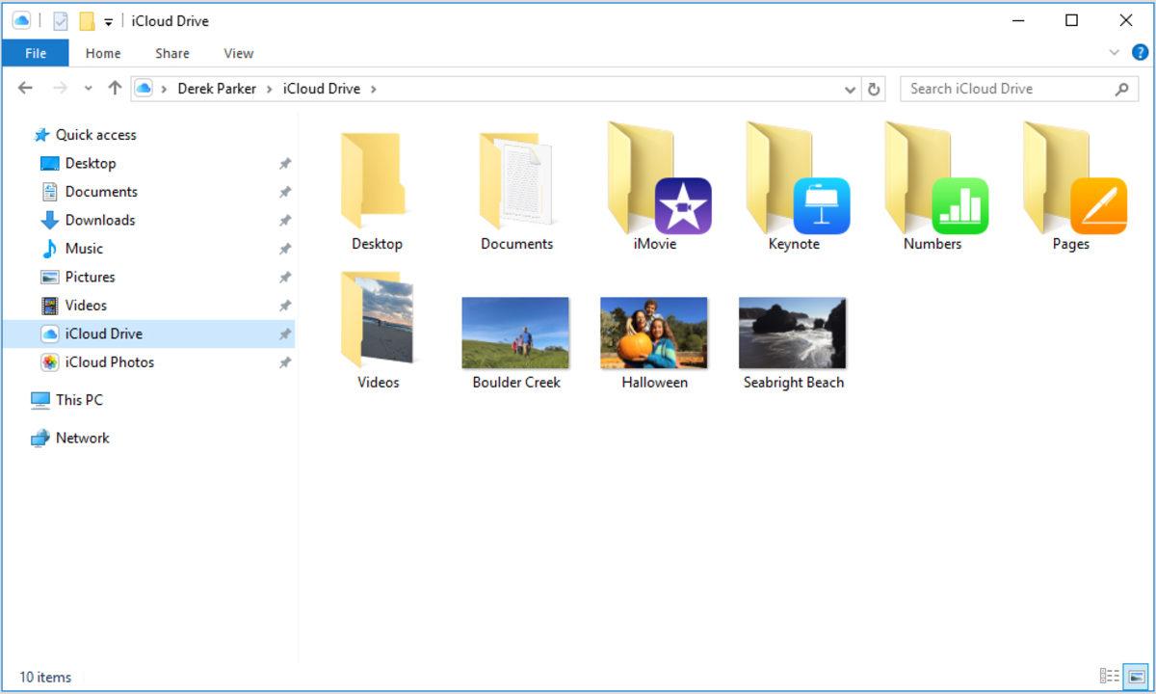Open the Downloads folder from the sidebar
The image size is (1156, 694).
99,220
